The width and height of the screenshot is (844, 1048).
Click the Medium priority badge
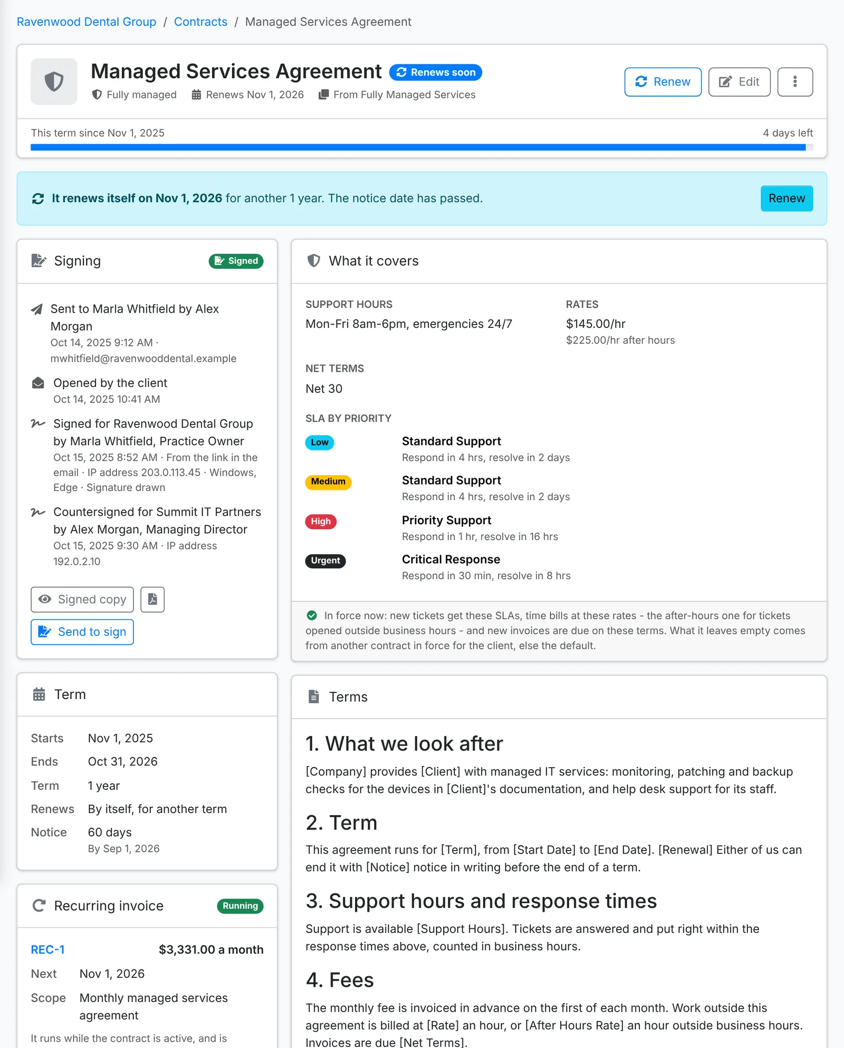pyautogui.click(x=328, y=481)
